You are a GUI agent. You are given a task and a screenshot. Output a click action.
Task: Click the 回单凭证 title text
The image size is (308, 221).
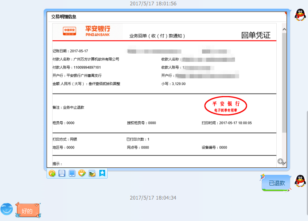(x=256, y=35)
